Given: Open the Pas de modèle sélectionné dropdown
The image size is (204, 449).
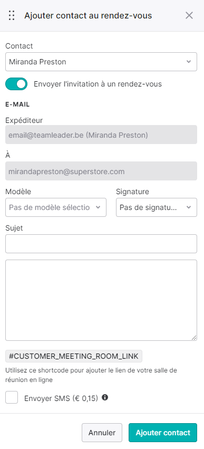Looking at the screenshot, I should (x=56, y=207).
